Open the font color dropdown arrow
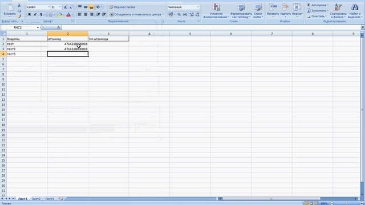Screen dimensions: 365x205 [72, 15]
